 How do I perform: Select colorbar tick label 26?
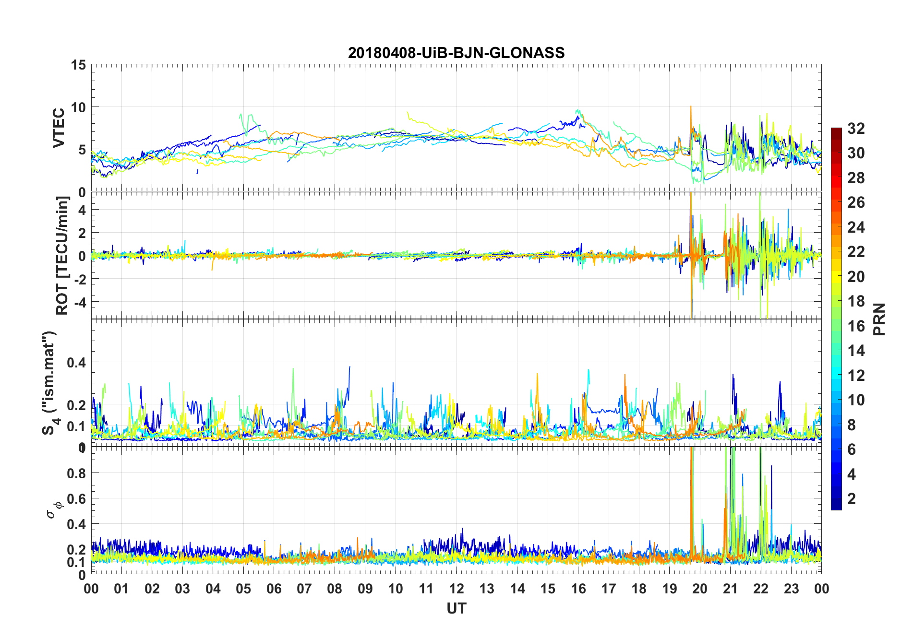tap(856, 202)
